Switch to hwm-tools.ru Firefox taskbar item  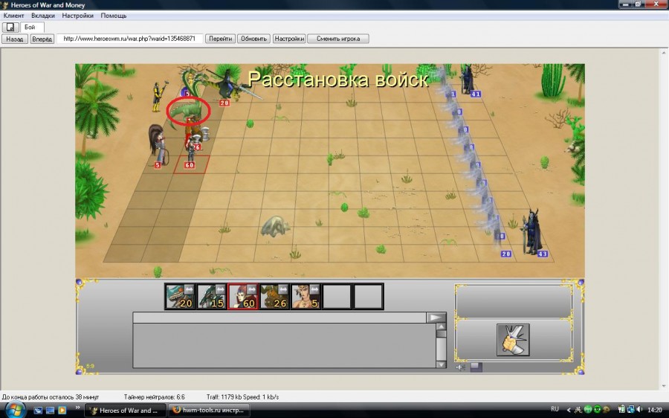pyautogui.click(x=208, y=411)
